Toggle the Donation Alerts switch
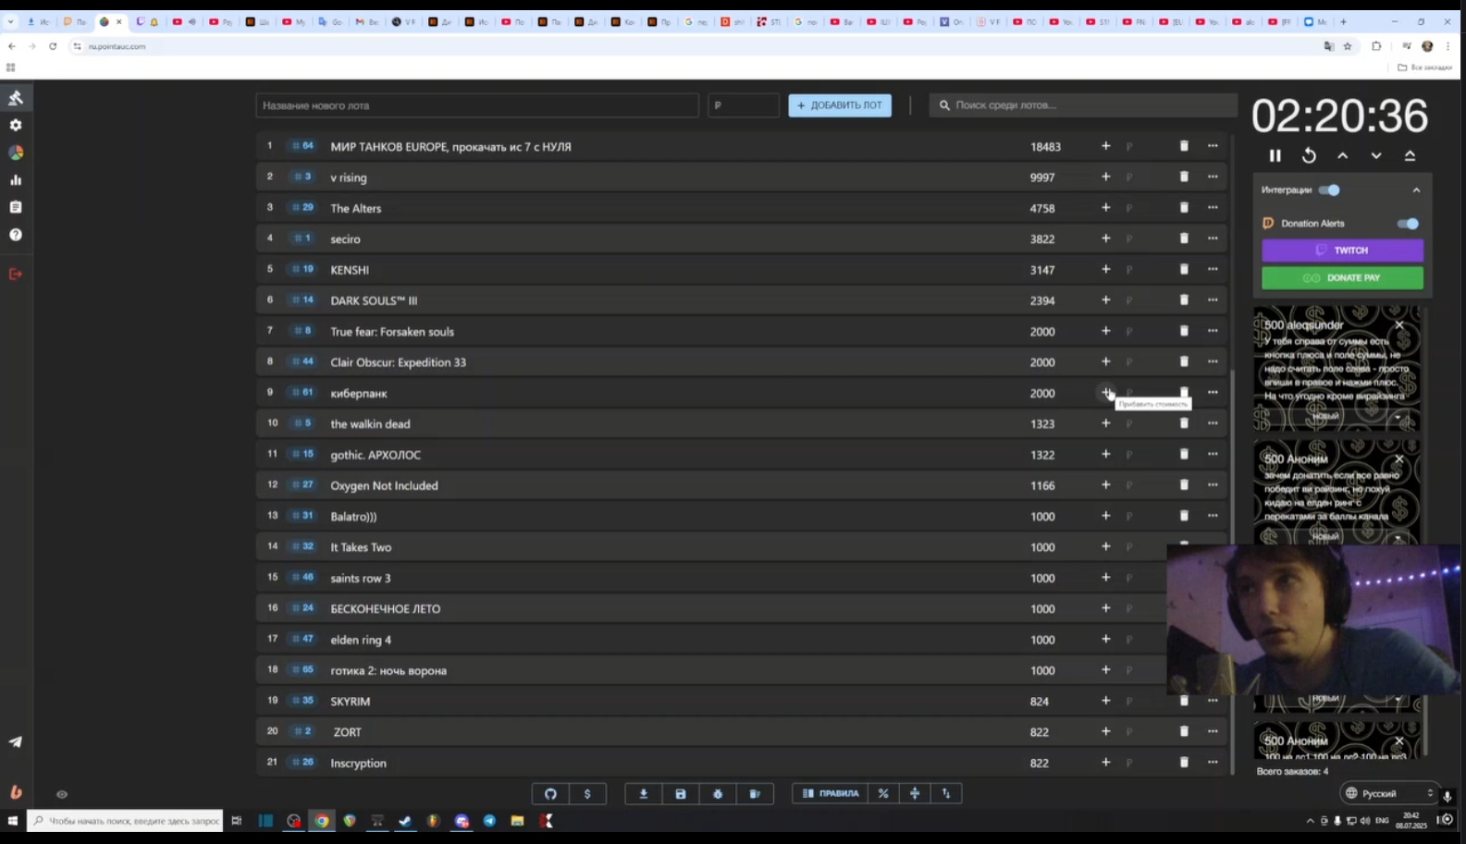1466x844 pixels. pos(1408,224)
